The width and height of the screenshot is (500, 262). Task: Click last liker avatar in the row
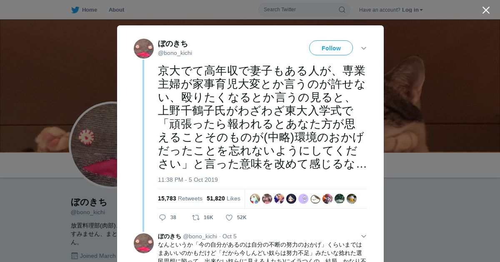coord(352,199)
